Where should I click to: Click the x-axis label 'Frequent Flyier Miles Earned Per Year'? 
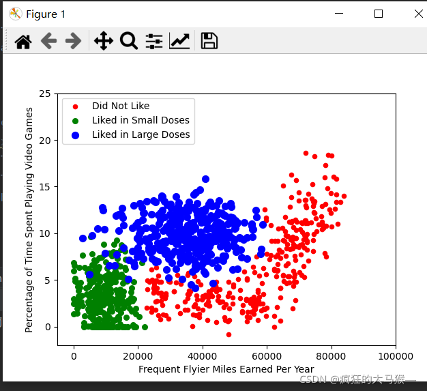tap(226, 369)
